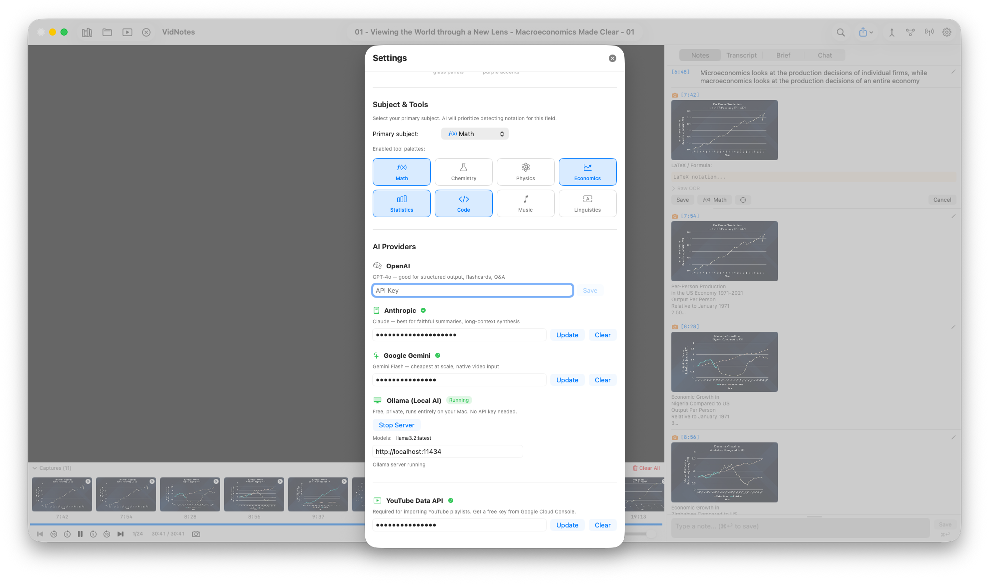989x585 pixels.
Task: Toggle the Math tool palette
Action: tap(402, 172)
